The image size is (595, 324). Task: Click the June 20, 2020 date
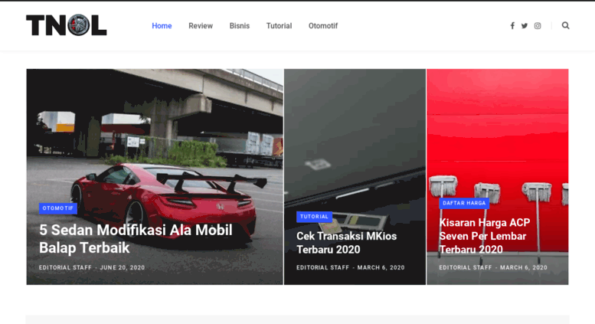pos(123,267)
